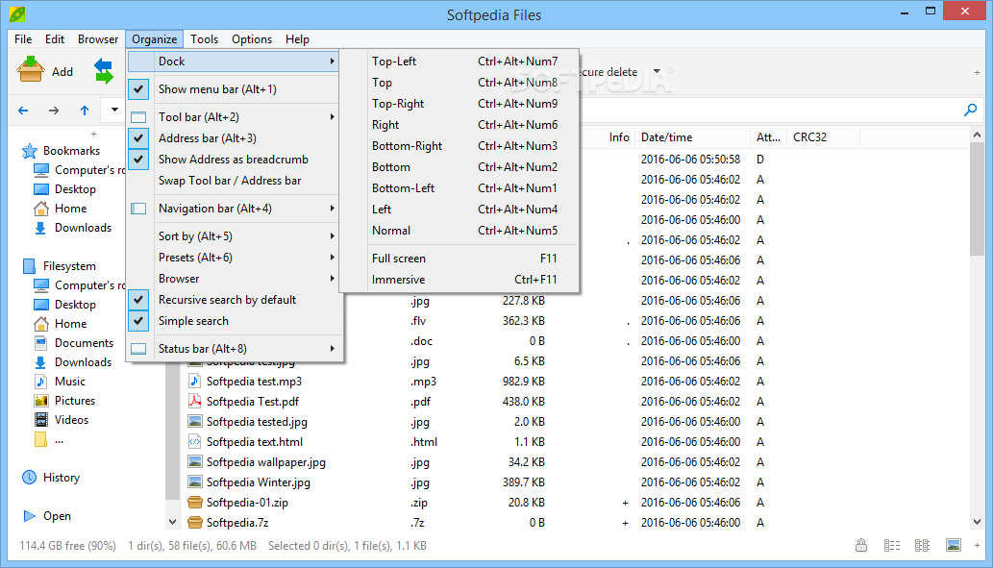Toggle Recursive search by default
The image size is (993, 568).
coord(235,300)
